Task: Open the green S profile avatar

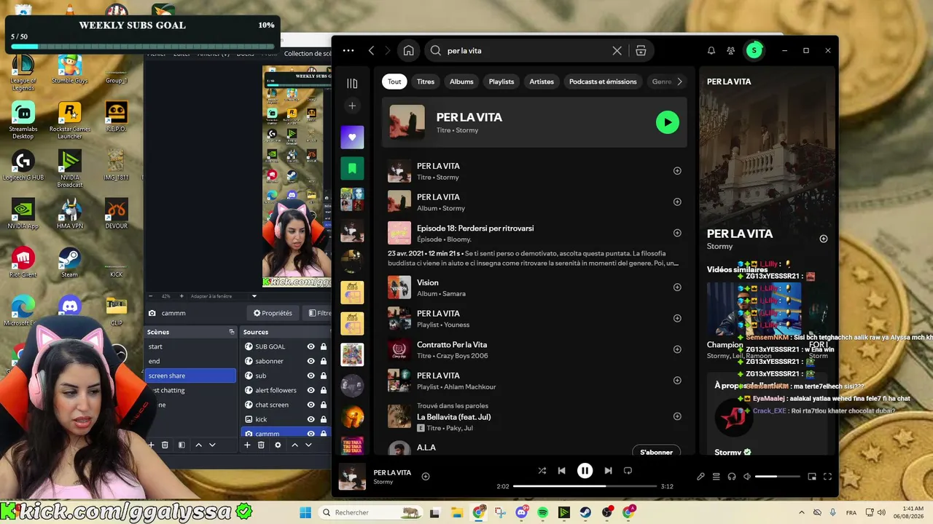Action: [x=754, y=50]
